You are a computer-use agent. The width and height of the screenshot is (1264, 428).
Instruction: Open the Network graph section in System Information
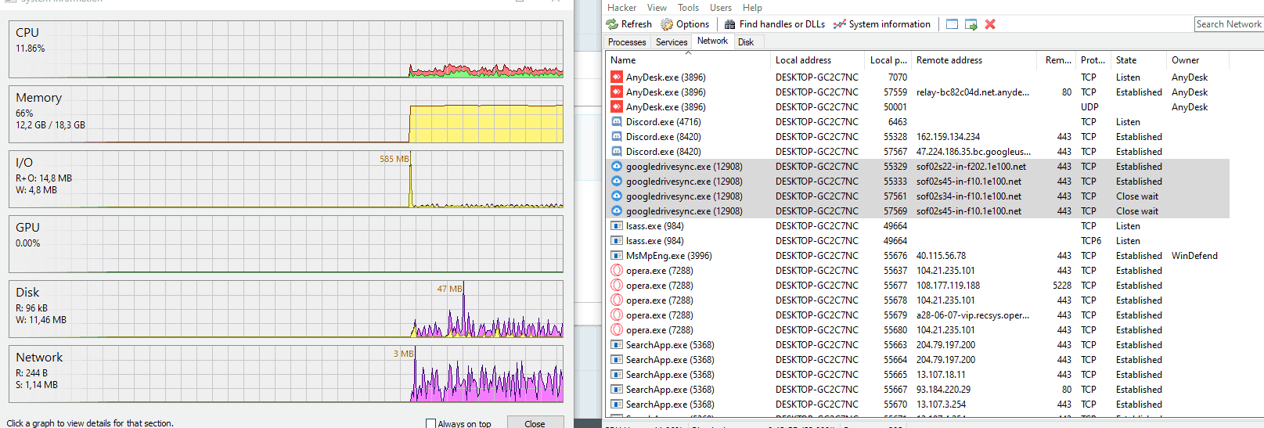286,374
